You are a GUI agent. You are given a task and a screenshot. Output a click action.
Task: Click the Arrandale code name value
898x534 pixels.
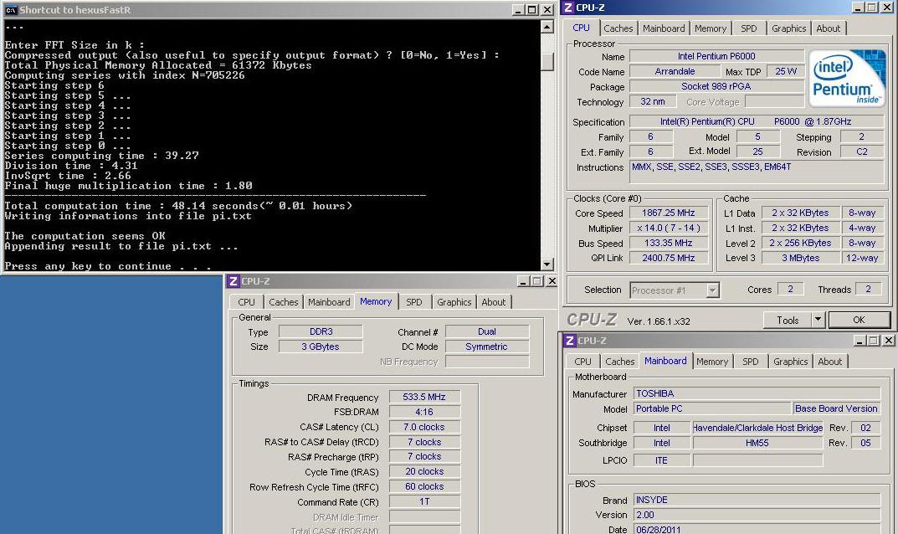675,71
